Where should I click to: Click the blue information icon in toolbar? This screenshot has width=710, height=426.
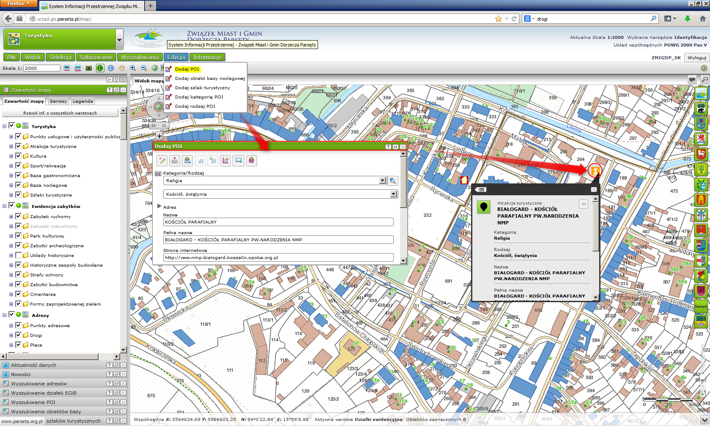(111, 68)
